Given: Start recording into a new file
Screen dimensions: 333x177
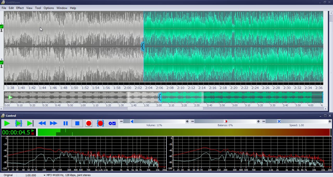Looking at the screenshot, I should click(89, 124).
